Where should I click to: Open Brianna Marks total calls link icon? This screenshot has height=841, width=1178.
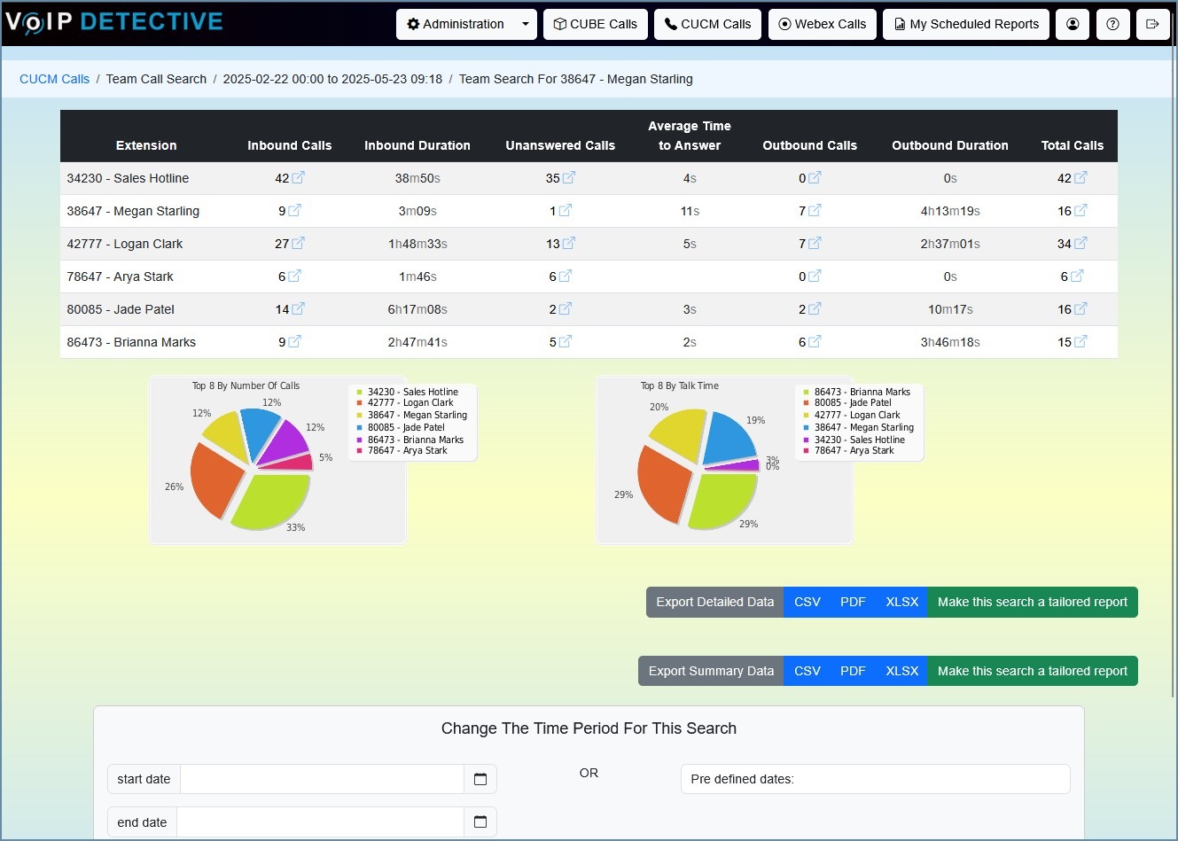coord(1080,342)
